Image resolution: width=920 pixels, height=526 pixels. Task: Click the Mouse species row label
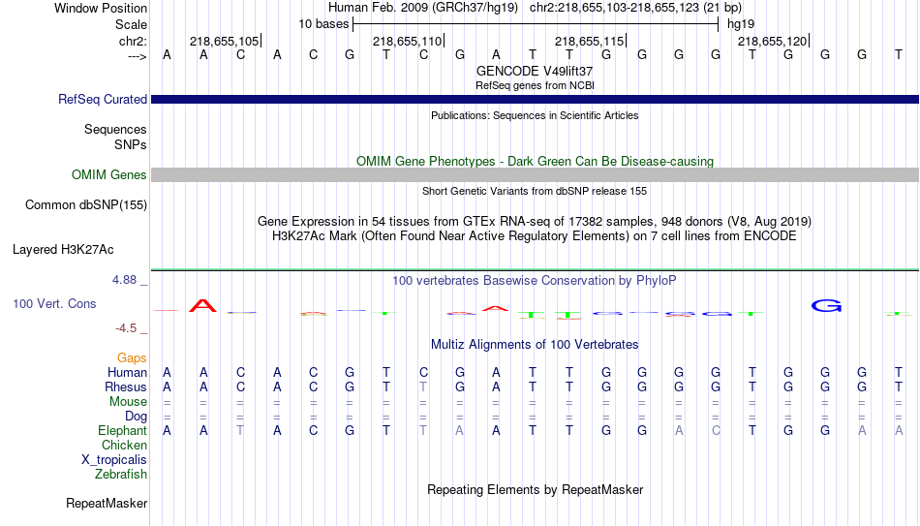tap(128, 402)
